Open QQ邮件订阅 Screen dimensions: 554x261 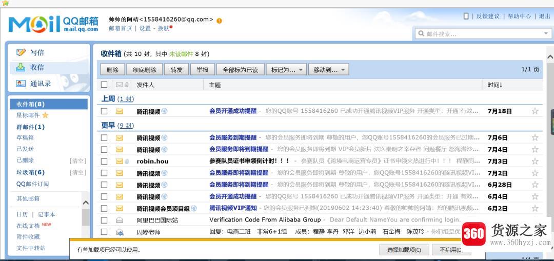[x=32, y=184]
